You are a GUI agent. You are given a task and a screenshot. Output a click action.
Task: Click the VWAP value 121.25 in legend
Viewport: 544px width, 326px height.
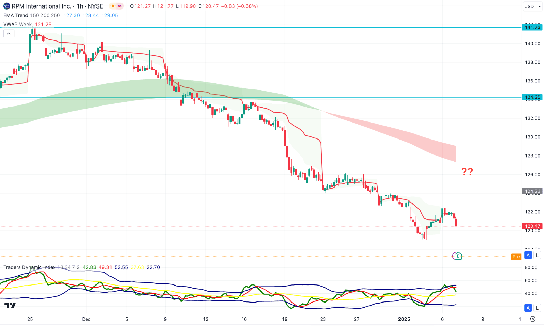[43, 25]
